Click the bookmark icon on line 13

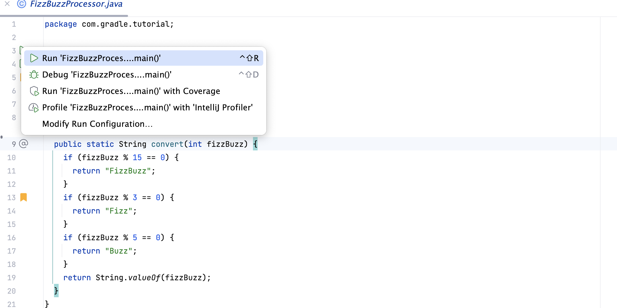(24, 197)
